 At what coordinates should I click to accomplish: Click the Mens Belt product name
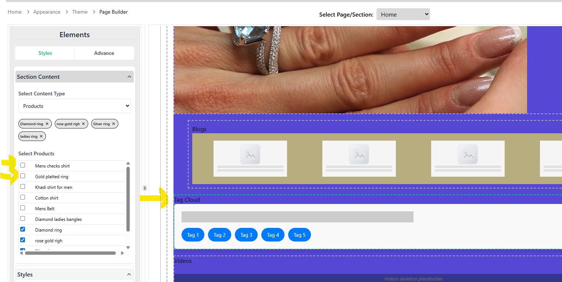pos(45,209)
